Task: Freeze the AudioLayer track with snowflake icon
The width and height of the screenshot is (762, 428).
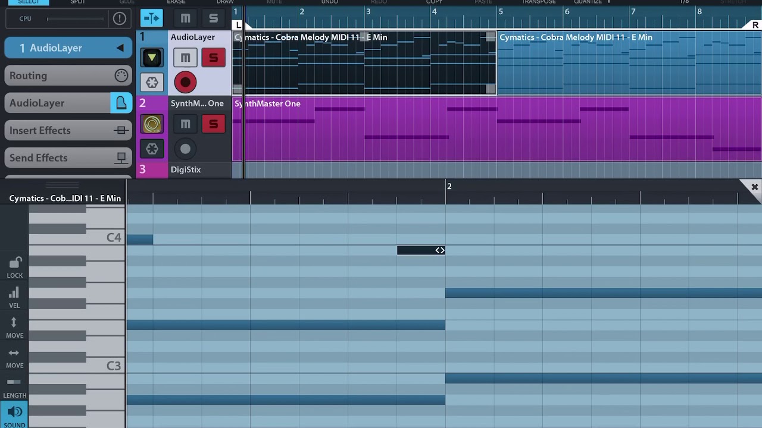Action: 152,83
